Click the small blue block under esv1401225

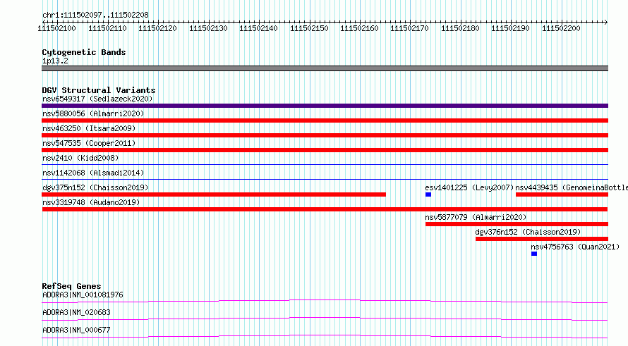(428, 194)
